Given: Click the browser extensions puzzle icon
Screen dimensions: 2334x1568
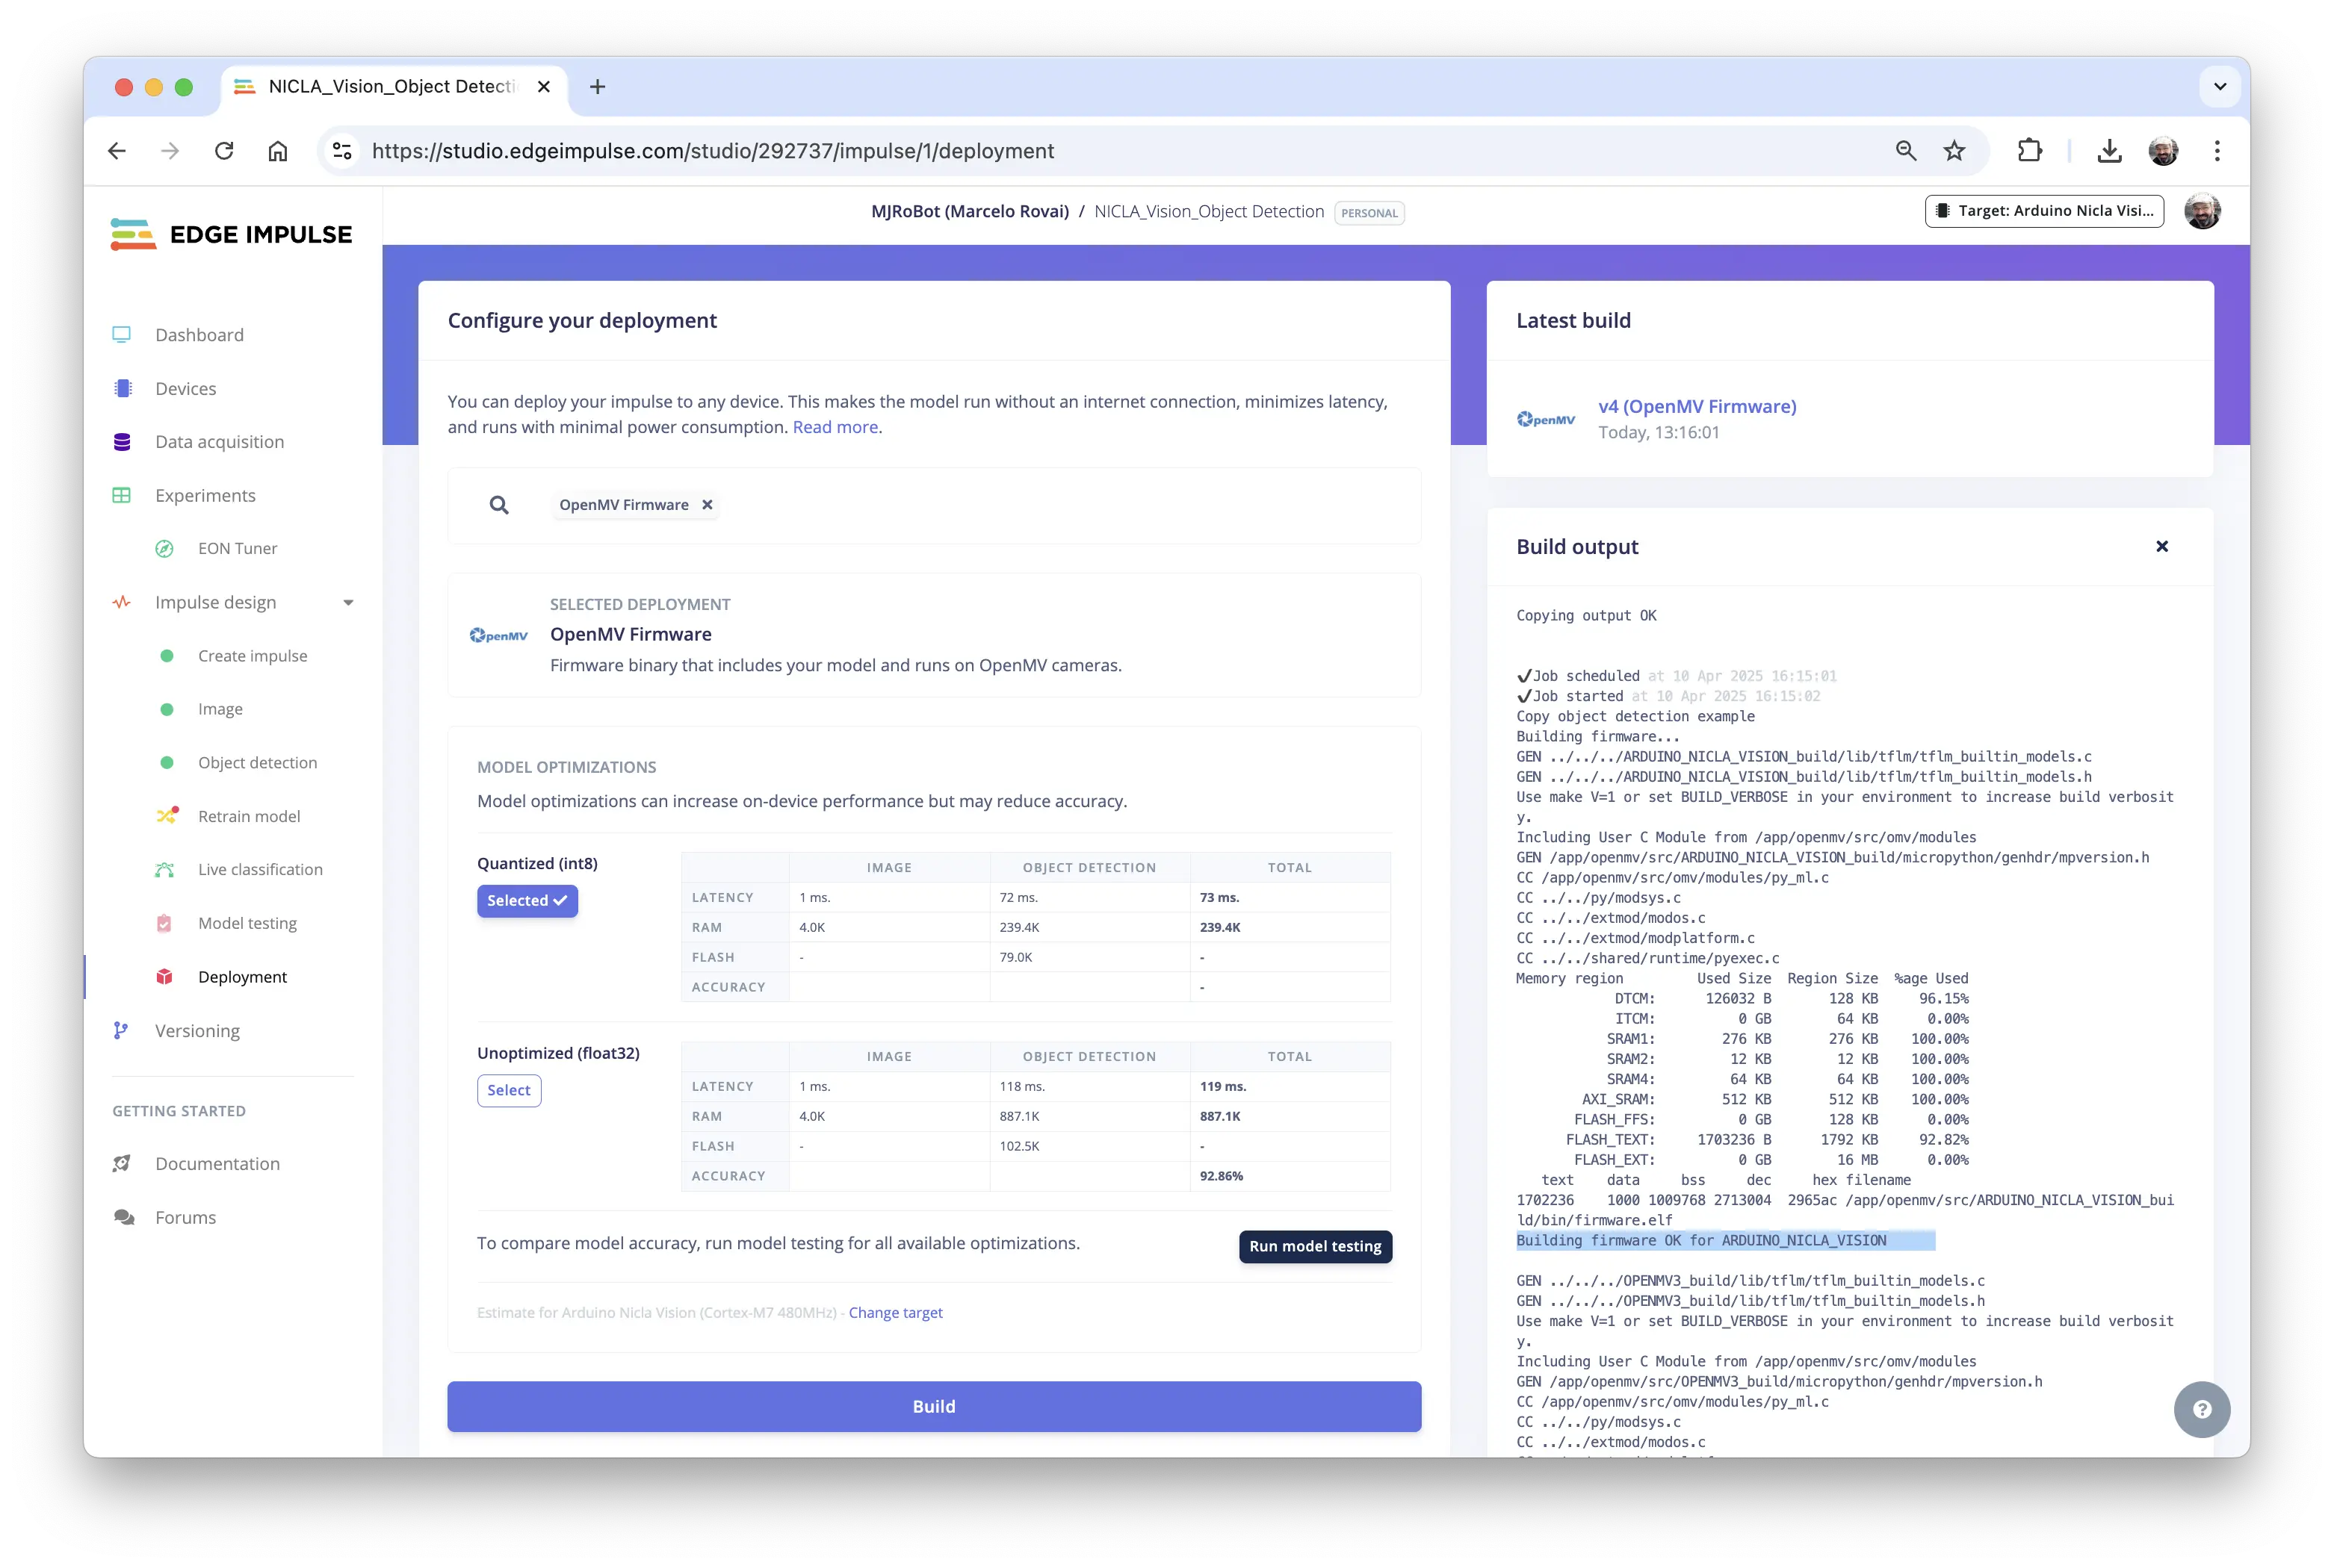Looking at the screenshot, I should pos(2029,151).
